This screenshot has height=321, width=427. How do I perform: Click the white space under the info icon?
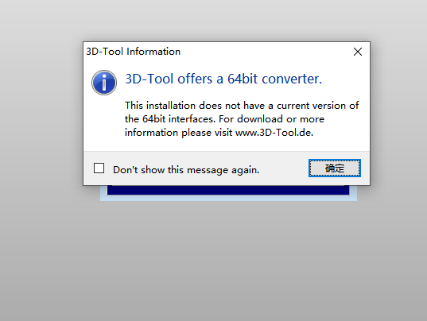point(104,122)
